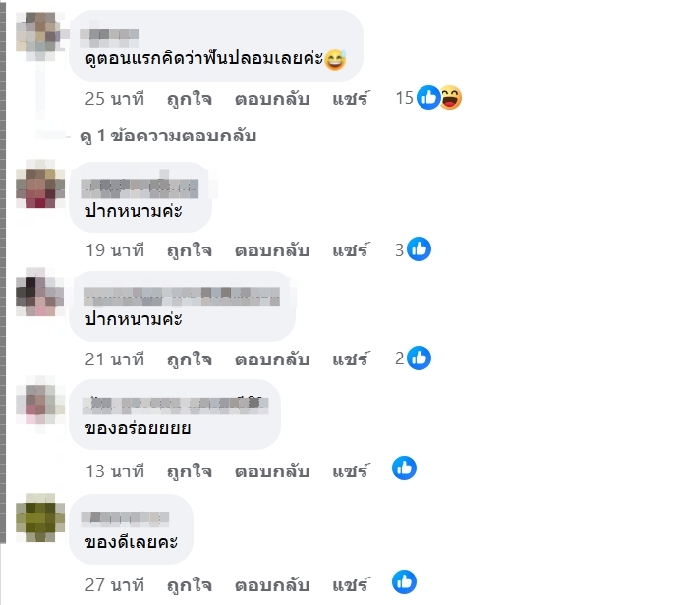Click like icon beside count 3

[x=420, y=248]
